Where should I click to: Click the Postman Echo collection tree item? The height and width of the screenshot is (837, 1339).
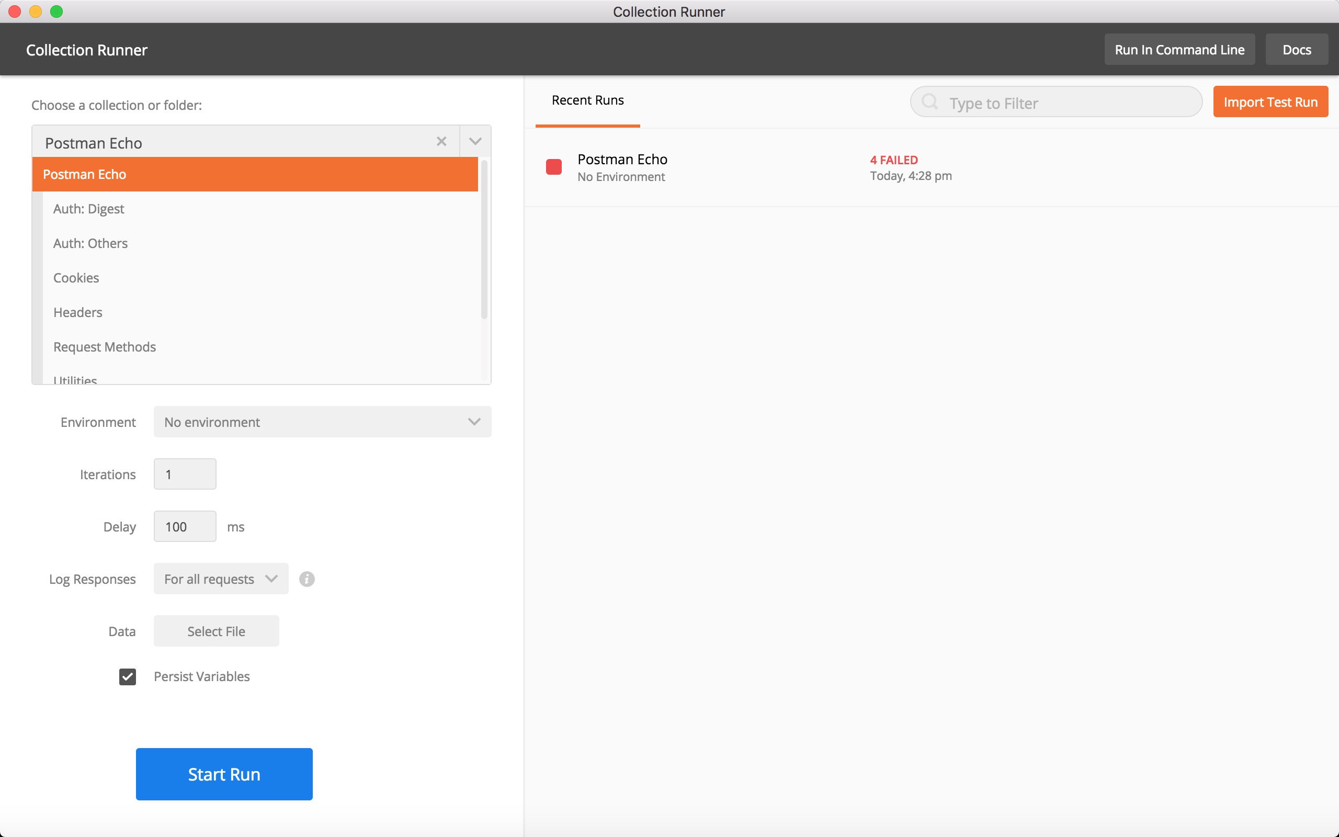pyautogui.click(x=255, y=175)
